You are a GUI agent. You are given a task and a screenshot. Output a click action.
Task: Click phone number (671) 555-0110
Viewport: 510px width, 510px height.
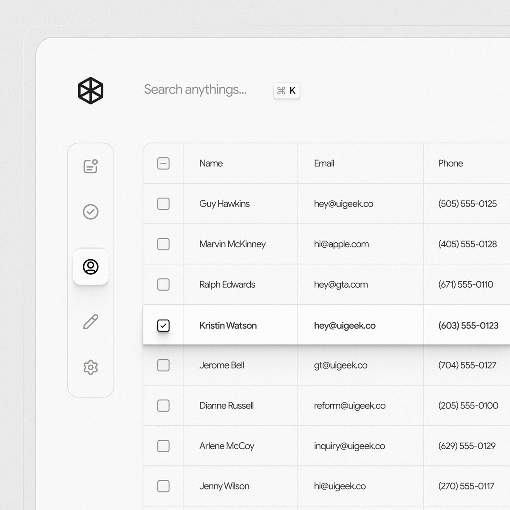pyautogui.click(x=466, y=285)
